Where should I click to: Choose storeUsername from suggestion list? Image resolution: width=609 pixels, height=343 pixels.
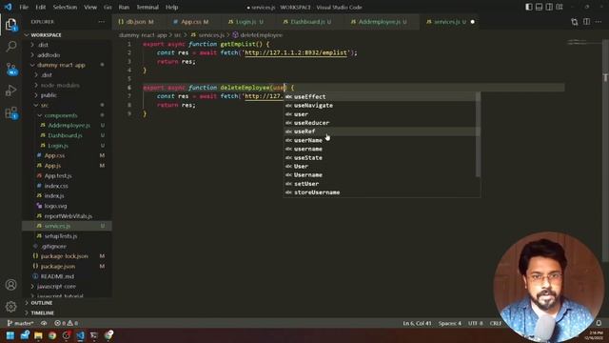381,192
